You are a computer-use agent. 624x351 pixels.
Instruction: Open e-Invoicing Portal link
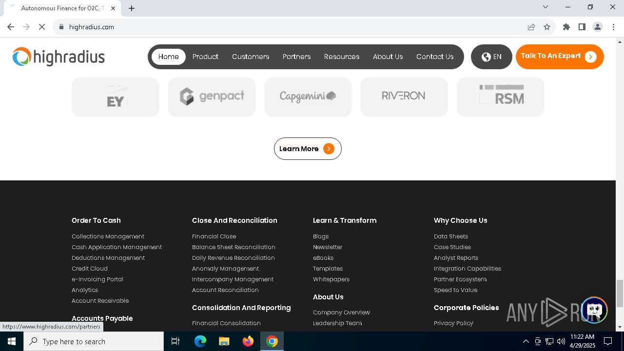point(97,279)
